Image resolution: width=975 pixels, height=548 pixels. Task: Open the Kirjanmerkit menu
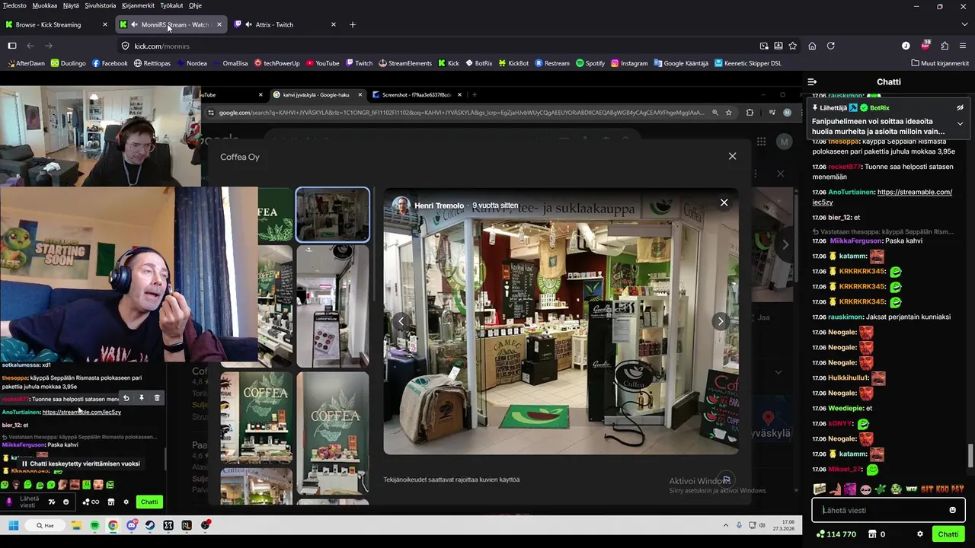(x=138, y=5)
